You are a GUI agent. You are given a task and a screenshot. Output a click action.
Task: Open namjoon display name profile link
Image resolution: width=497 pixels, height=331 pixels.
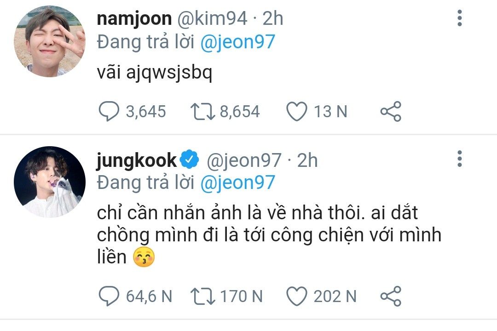(134, 18)
